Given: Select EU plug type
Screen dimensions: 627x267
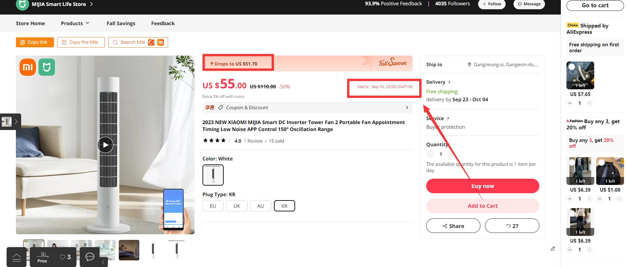Looking at the screenshot, I should pos(213,206).
